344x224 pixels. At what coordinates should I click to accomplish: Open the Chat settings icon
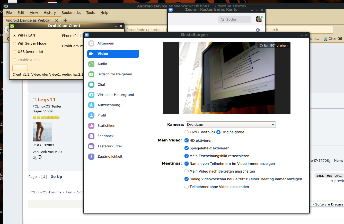91,85
